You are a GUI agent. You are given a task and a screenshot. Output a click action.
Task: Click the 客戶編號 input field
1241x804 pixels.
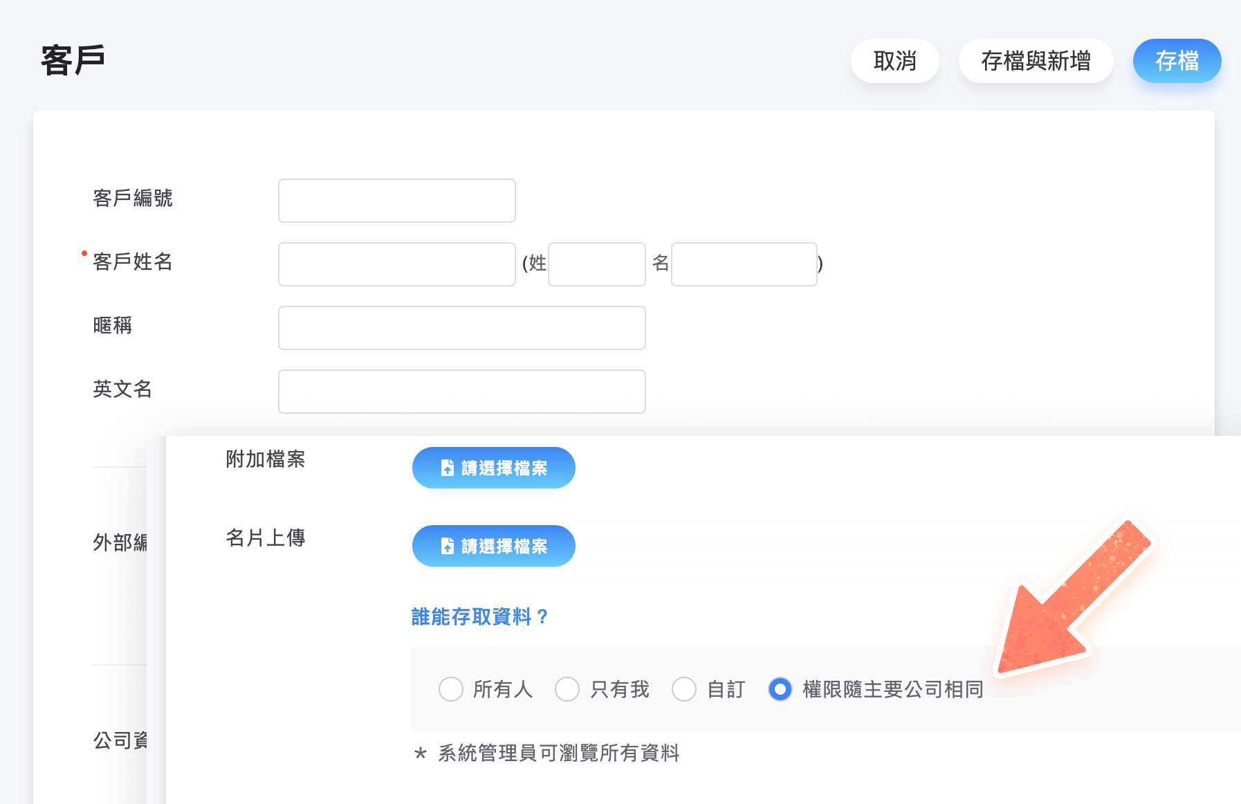(396, 201)
